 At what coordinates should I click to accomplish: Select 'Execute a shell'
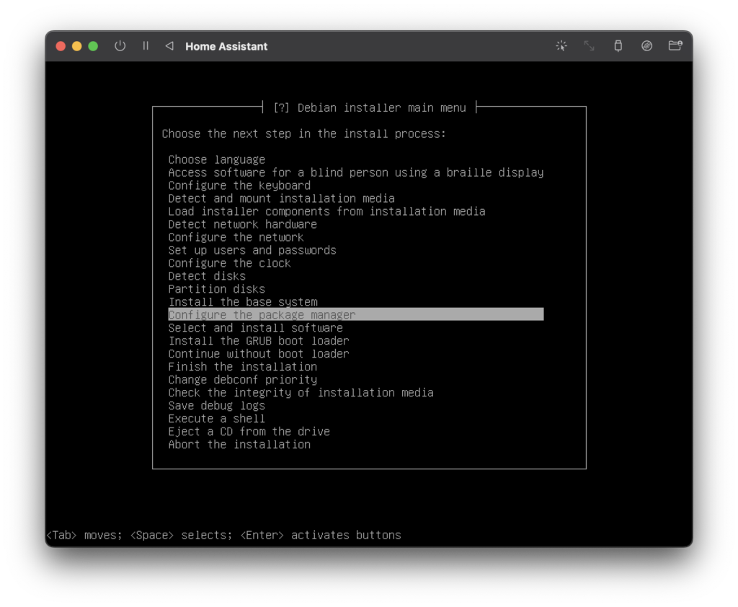pyautogui.click(x=216, y=419)
